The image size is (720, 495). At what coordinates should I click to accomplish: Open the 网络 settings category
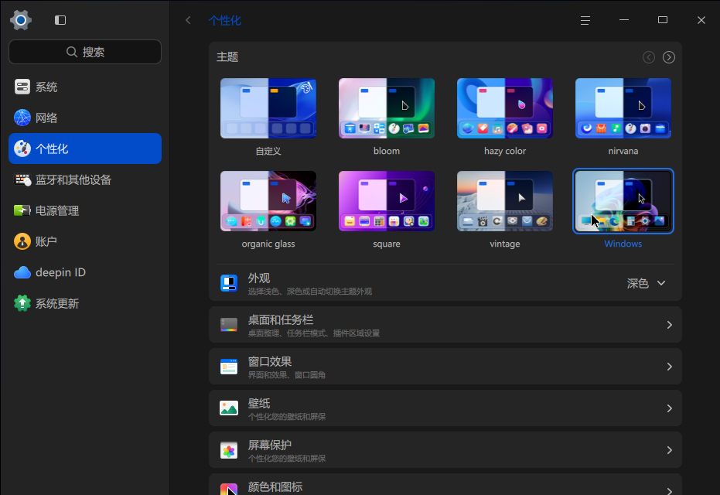coord(85,118)
